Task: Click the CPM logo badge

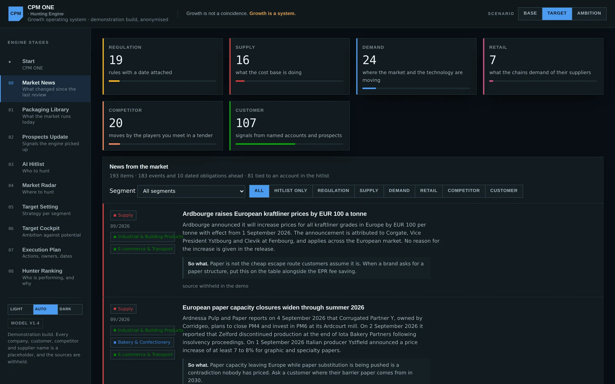Action: pyautogui.click(x=16, y=14)
